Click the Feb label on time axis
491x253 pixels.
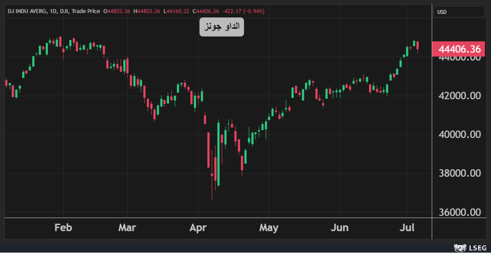coord(63,228)
